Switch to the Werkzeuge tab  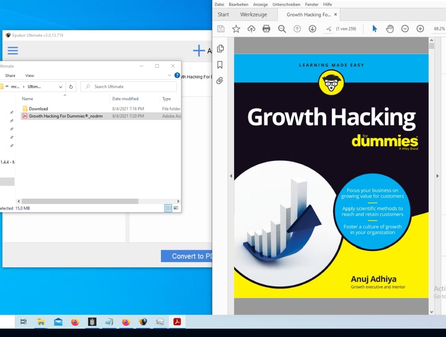[254, 15]
